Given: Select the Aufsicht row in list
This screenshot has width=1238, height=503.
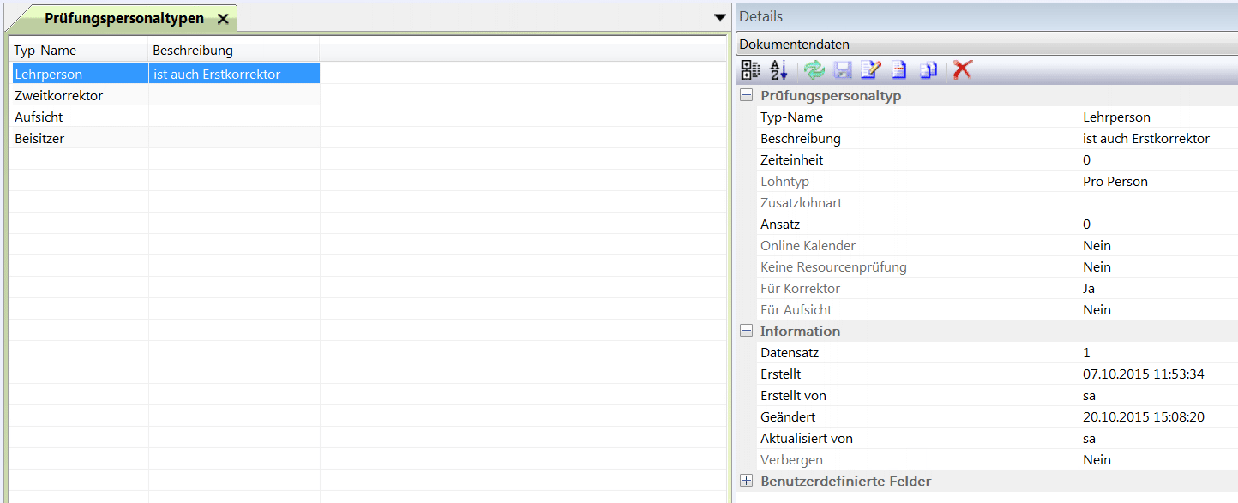Looking at the screenshot, I should (x=39, y=117).
